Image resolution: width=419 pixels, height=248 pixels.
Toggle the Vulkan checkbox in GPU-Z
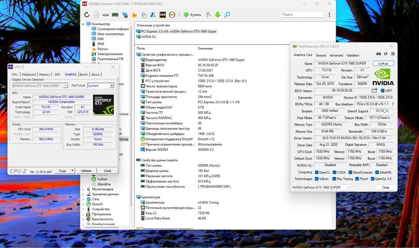point(317,179)
